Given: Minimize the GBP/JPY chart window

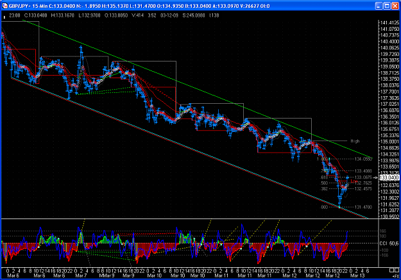Looking at the screenshot, I should coord(379,6).
